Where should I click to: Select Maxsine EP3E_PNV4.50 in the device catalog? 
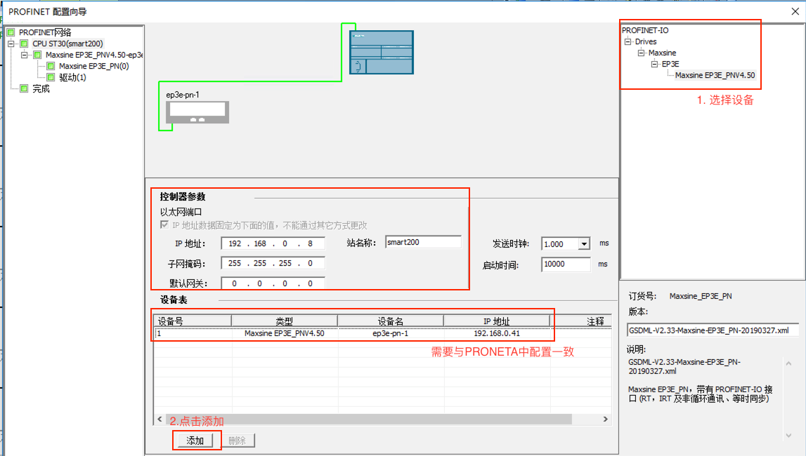(x=715, y=75)
